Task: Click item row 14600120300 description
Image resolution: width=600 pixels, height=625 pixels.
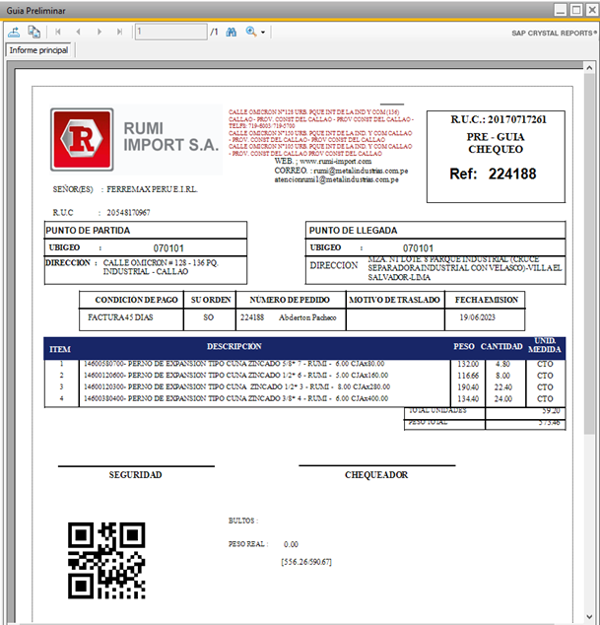Action: [237, 386]
